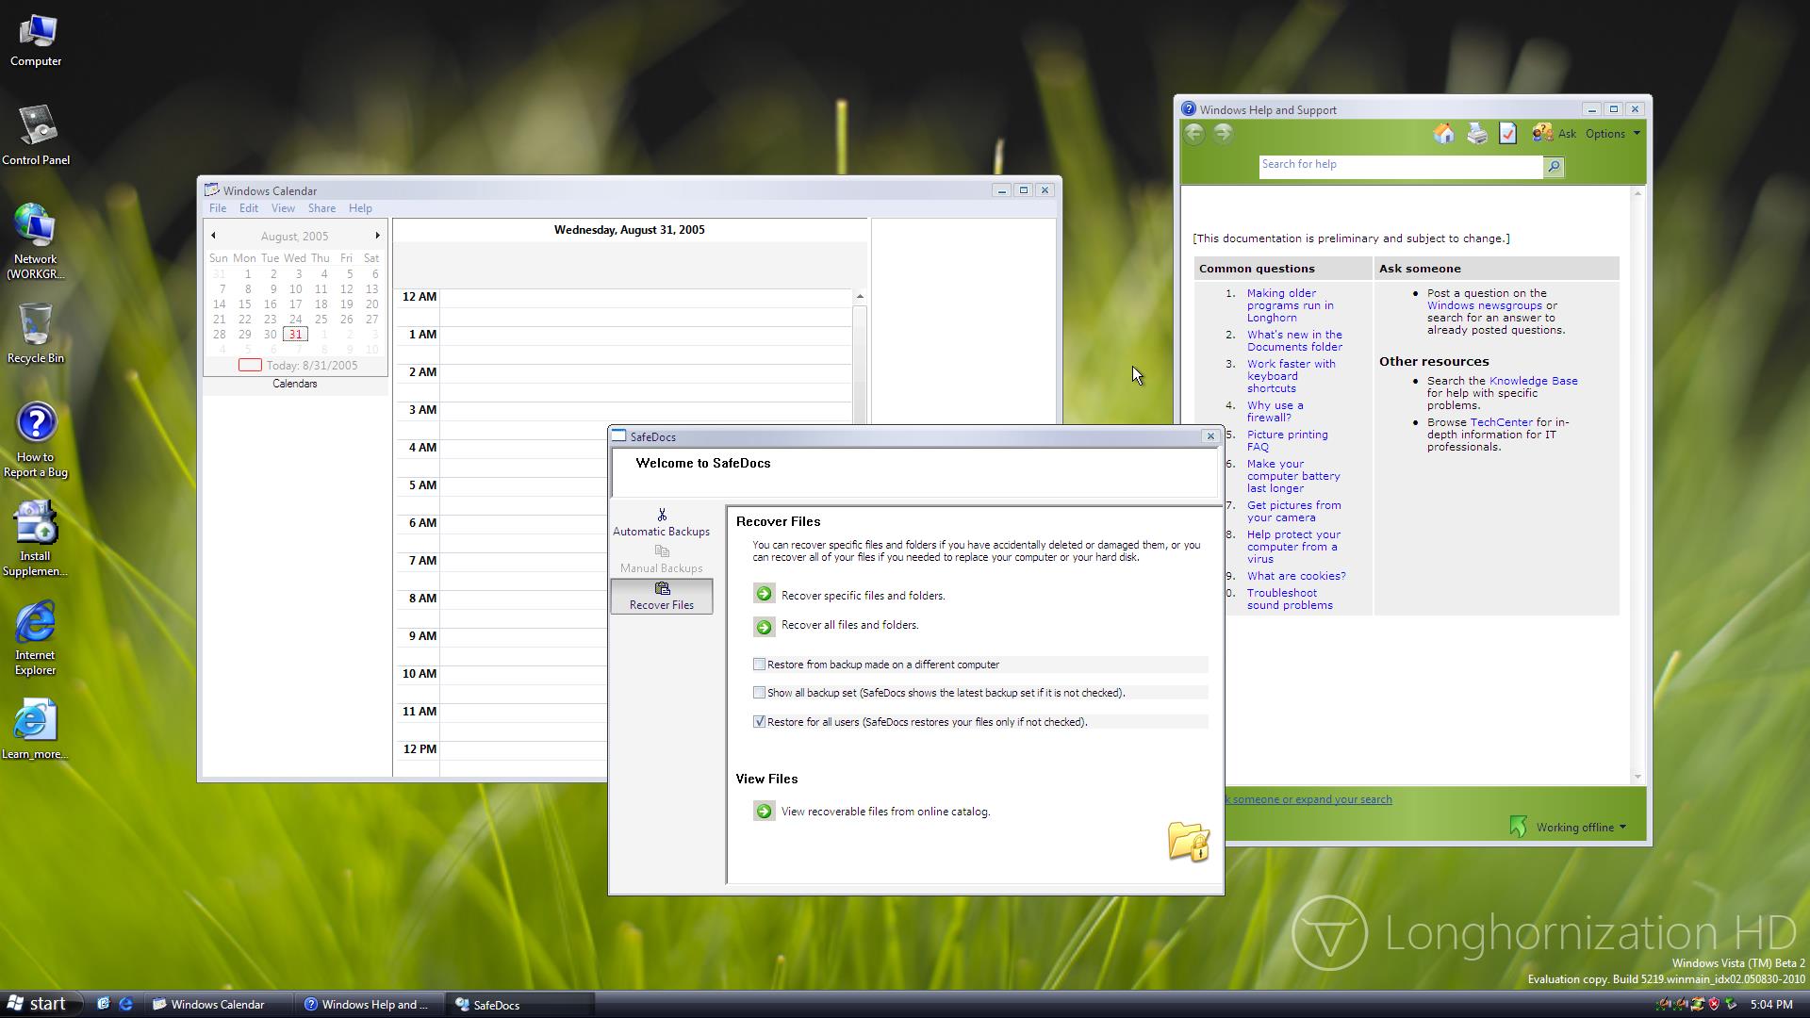Image resolution: width=1810 pixels, height=1018 pixels.
Task: Uncheck Restore for all users checkbox
Action: [x=759, y=722]
